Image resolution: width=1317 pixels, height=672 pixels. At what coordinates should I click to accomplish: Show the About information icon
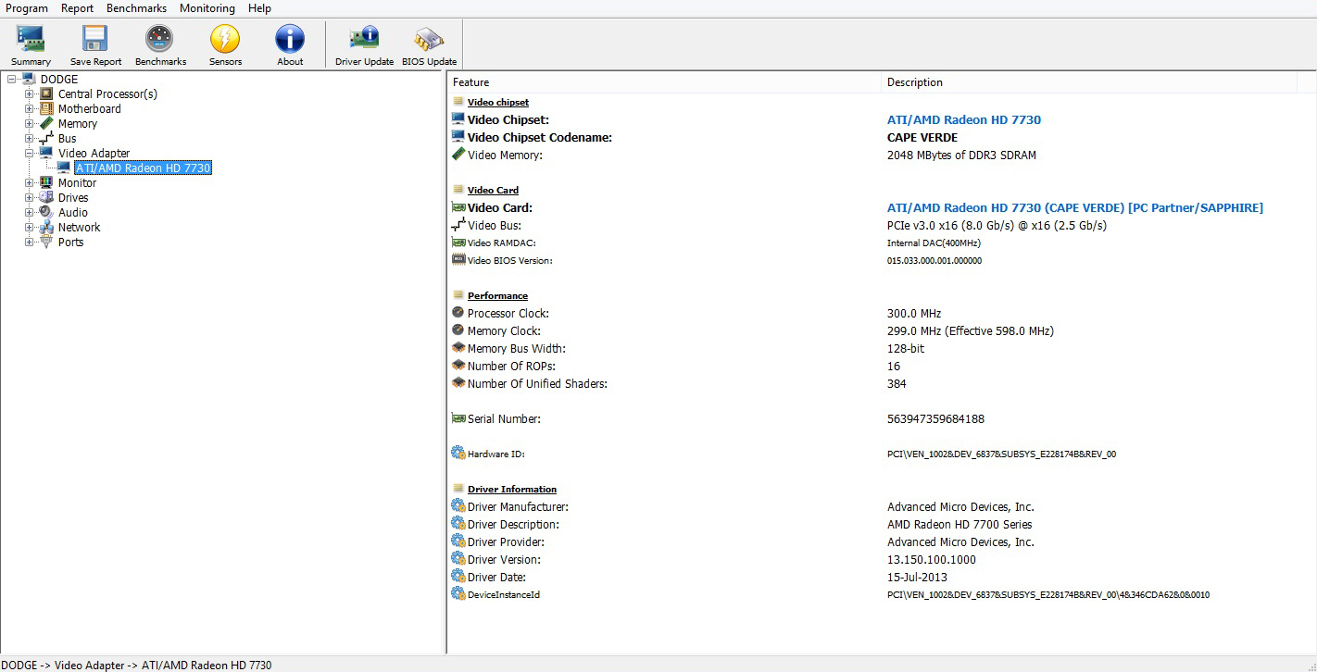point(290,38)
